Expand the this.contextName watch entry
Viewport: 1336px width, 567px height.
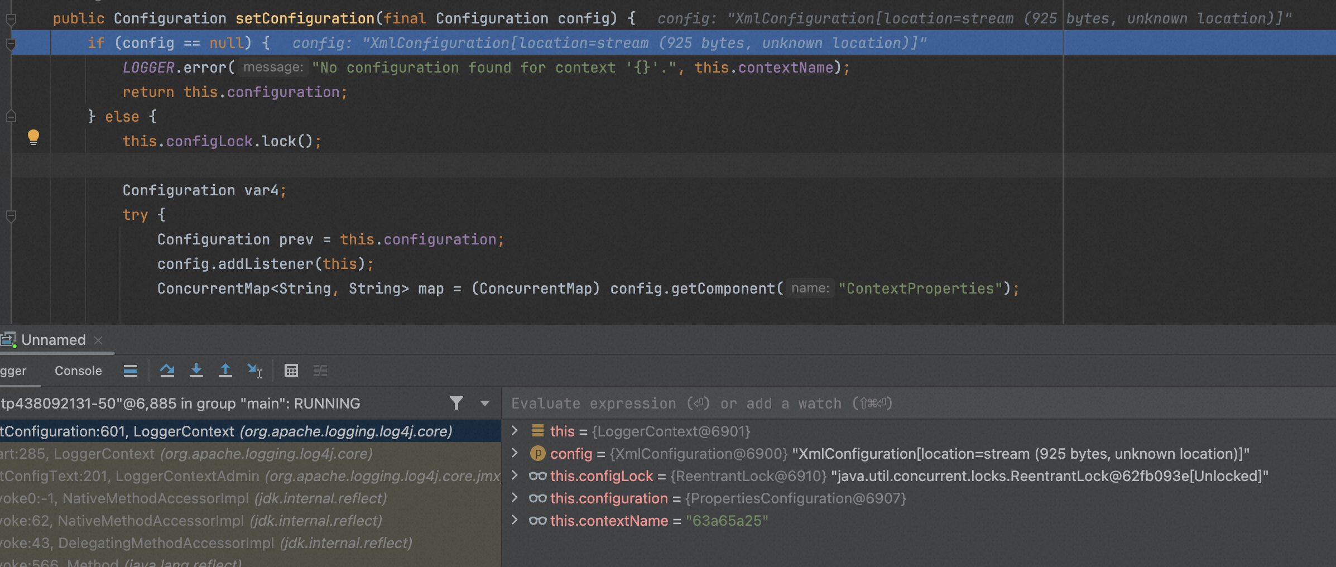(515, 520)
